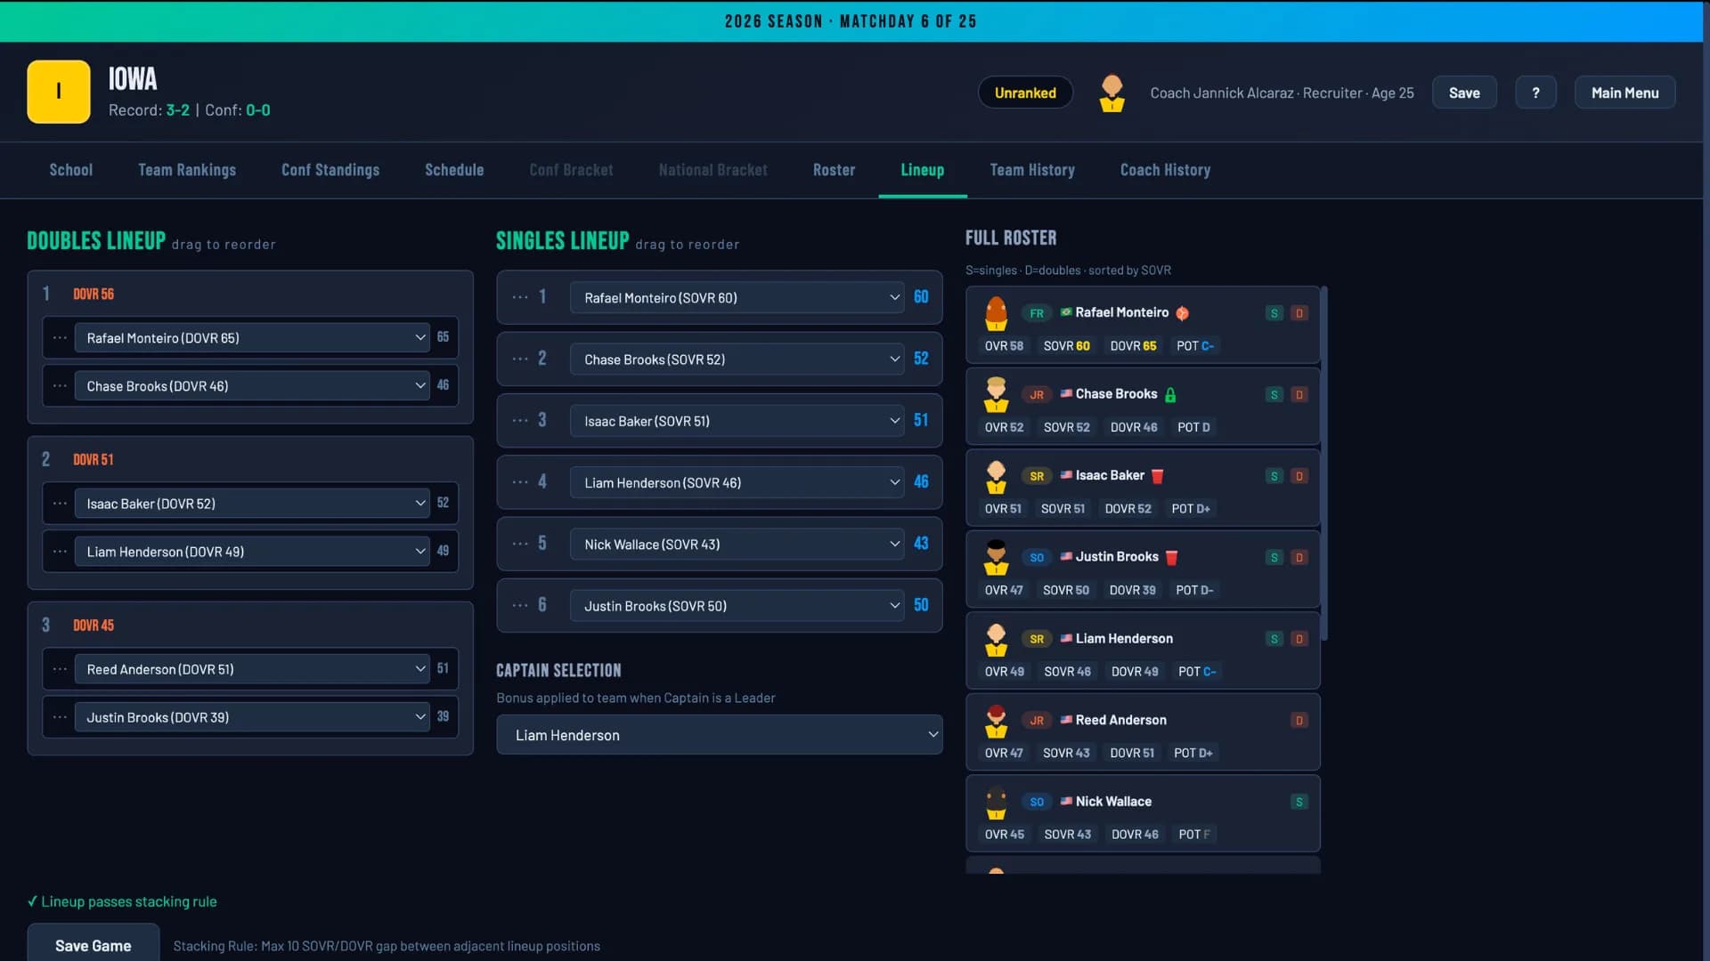This screenshot has height=961, width=1710.
Task: Click the trait icon beside Rafael Monteiro's name
Action: click(x=1182, y=313)
